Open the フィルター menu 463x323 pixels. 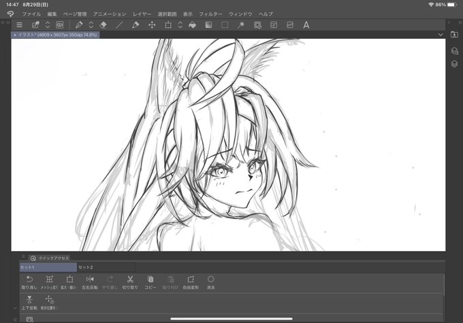coord(210,14)
